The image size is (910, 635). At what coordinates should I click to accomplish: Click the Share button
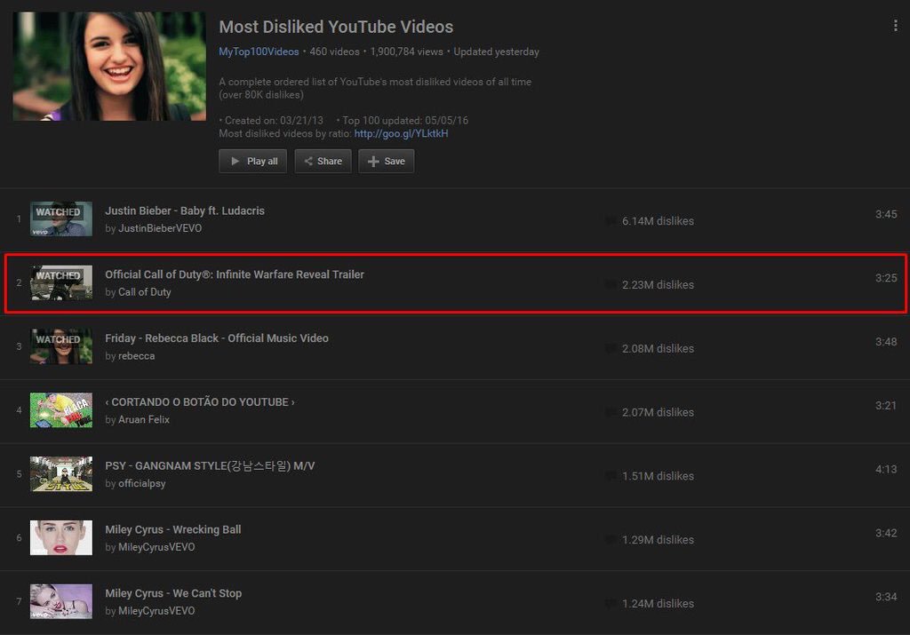point(323,162)
